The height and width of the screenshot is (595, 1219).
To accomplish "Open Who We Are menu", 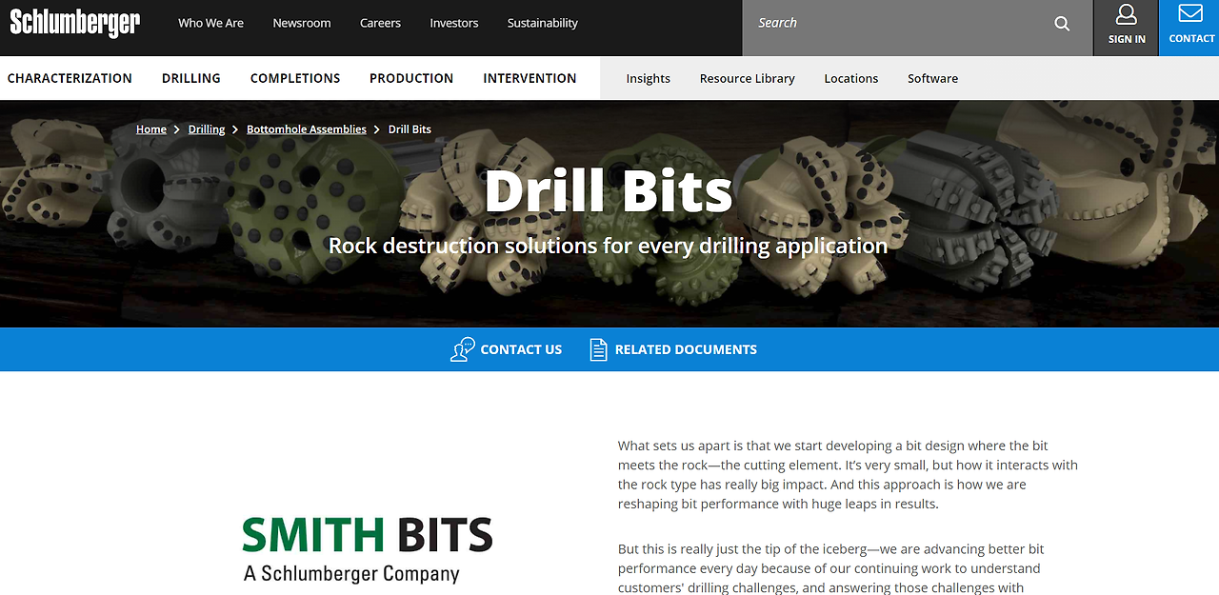I will (x=211, y=23).
